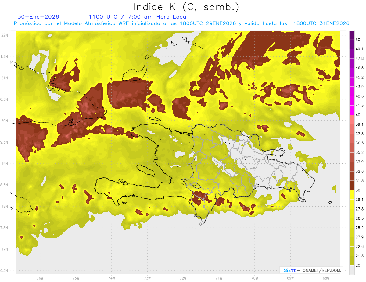Viewport: 366px width, 282px height.
Task: Click the colorbar value '25.2'
Action: [x=359, y=228]
